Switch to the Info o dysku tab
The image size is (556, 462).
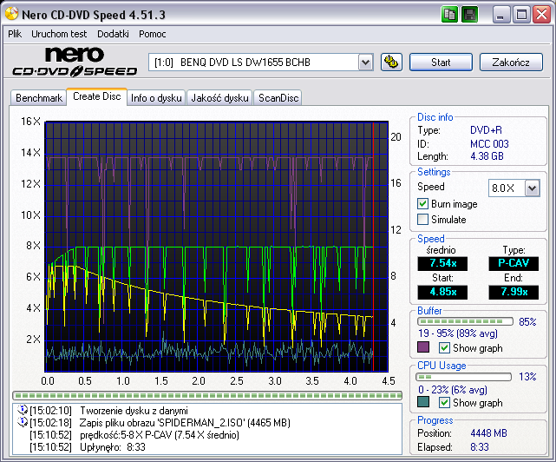(x=156, y=97)
